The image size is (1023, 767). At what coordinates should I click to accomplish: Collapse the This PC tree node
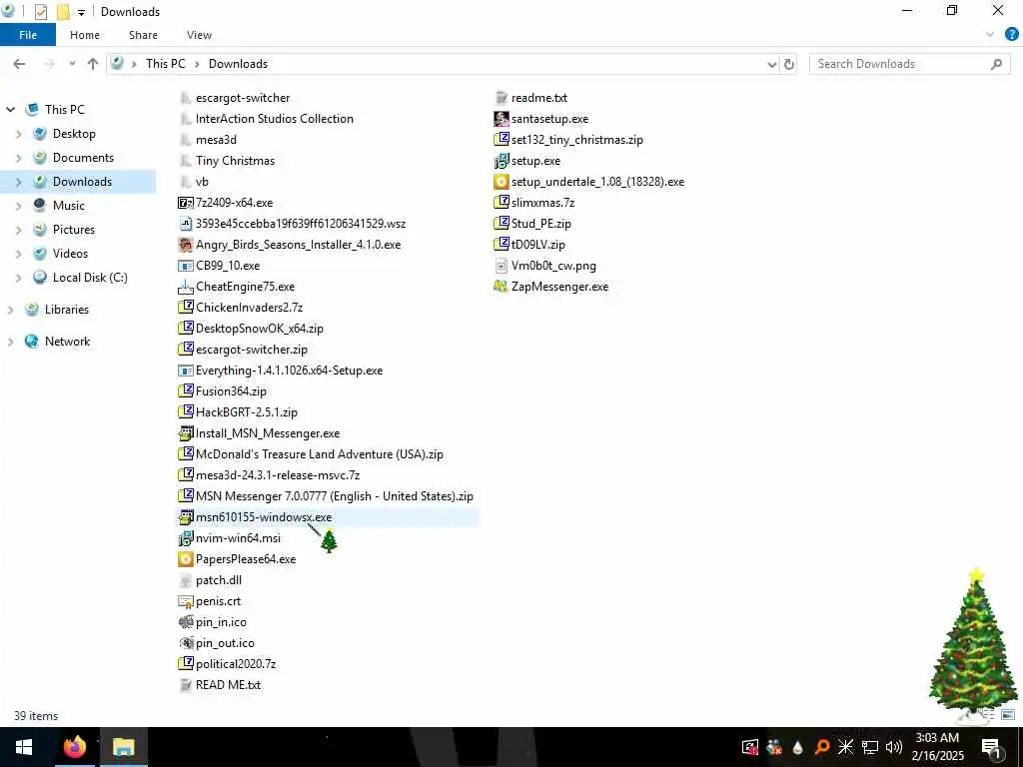[10, 110]
